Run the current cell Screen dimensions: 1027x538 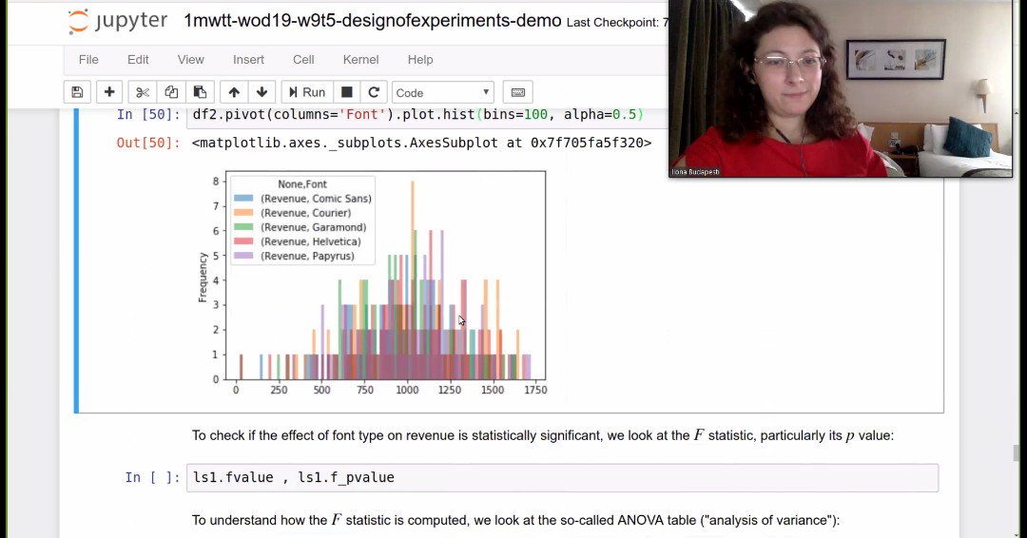tap(307, 92)
